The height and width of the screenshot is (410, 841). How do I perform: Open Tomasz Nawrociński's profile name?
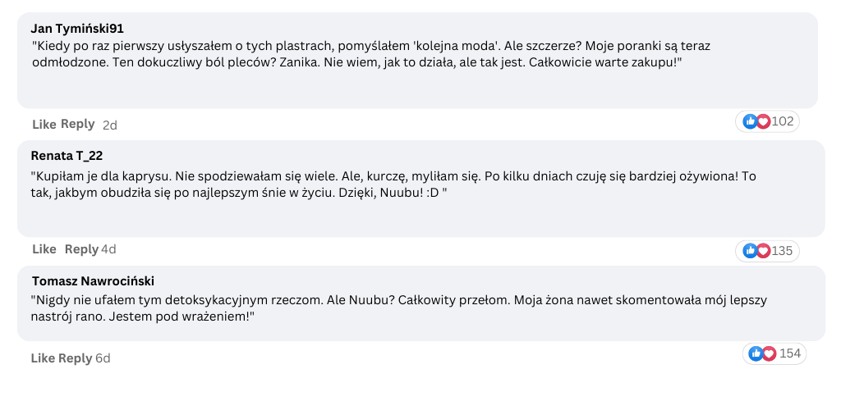[94, 281]
